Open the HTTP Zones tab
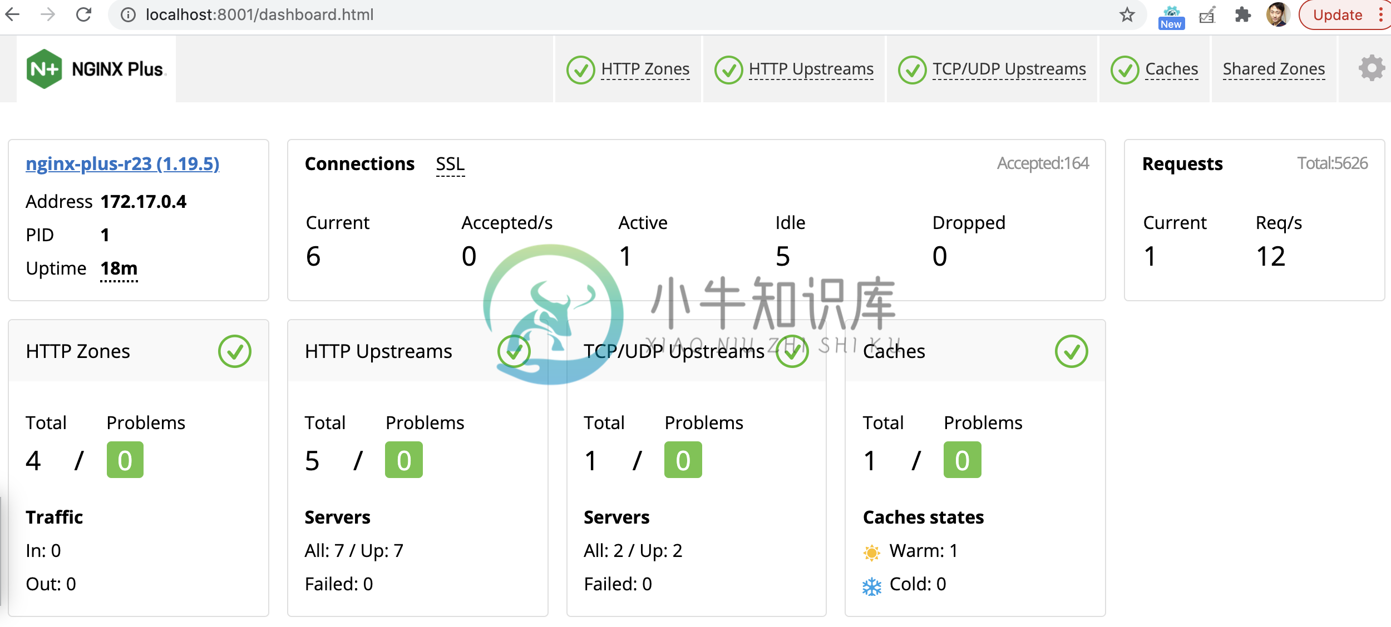Image resolution: width=1391 pixels, height=627 pixels. point(645,69)
